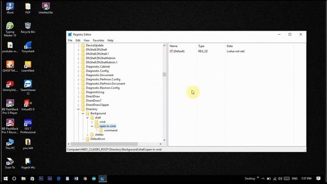Launch UmmyVideo desktop shortcut
The image size is (327, 184).
(x=10, y=86)
